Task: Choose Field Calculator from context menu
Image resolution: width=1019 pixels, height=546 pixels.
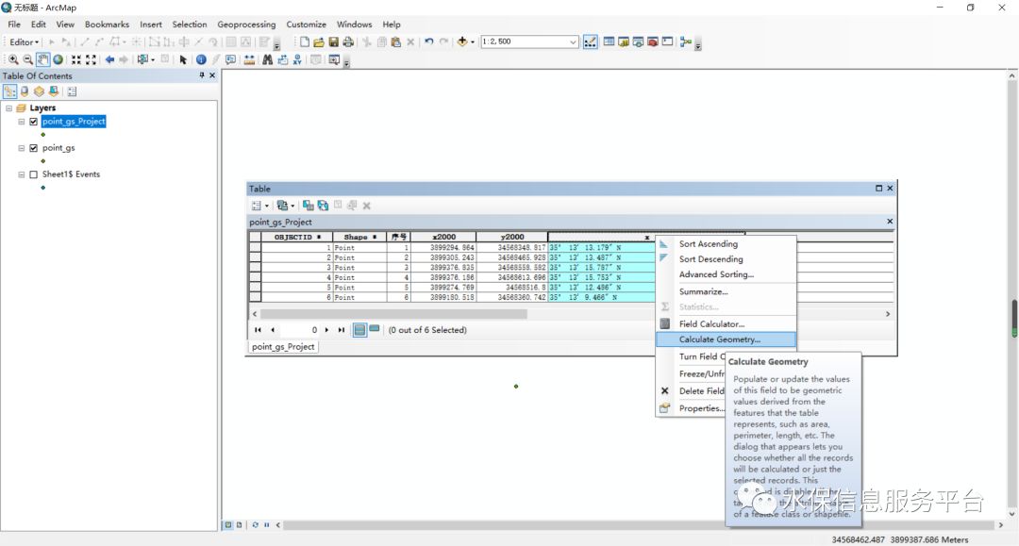Action: click(726, 324)
